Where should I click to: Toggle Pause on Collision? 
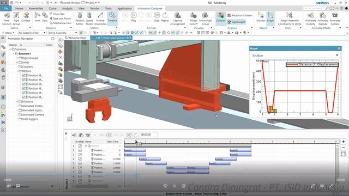(x=240, y=15)
